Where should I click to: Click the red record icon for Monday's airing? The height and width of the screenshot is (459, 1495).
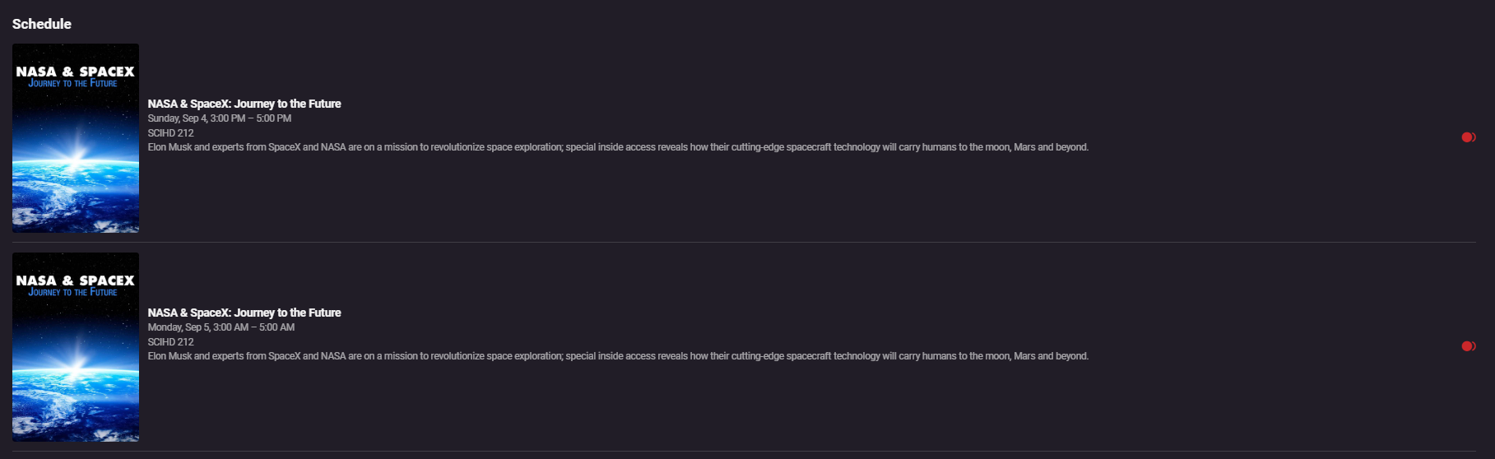[x=1468, y=346]
